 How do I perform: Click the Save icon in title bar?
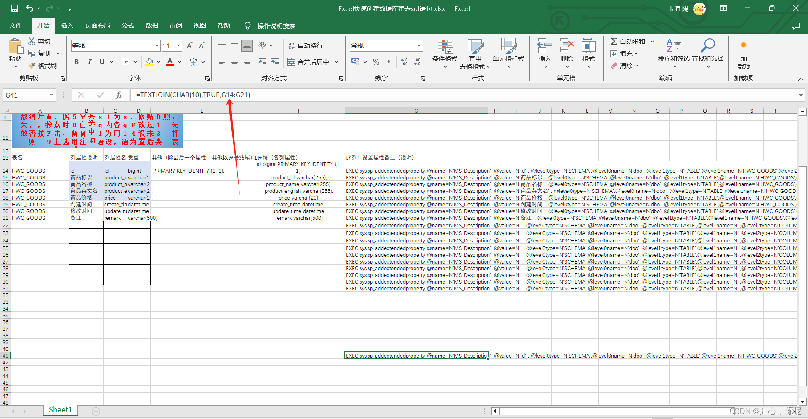(15, 8)
